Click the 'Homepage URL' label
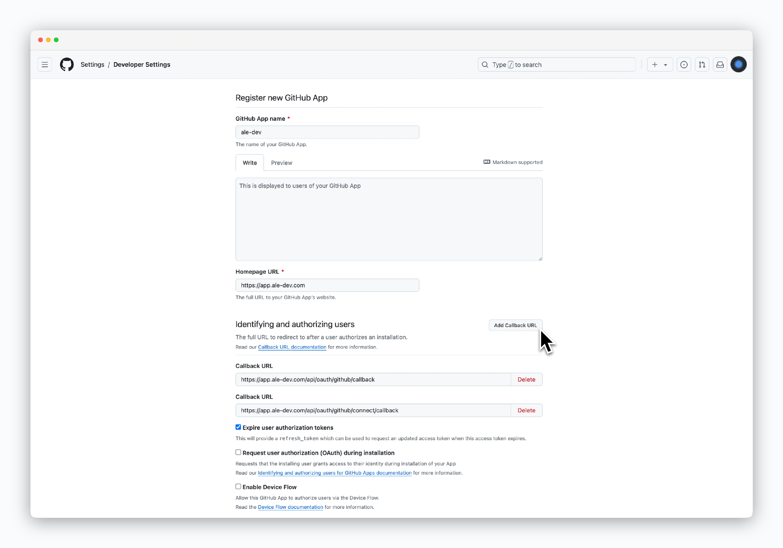The image size is (783, 548). click(x=257, y=272)
